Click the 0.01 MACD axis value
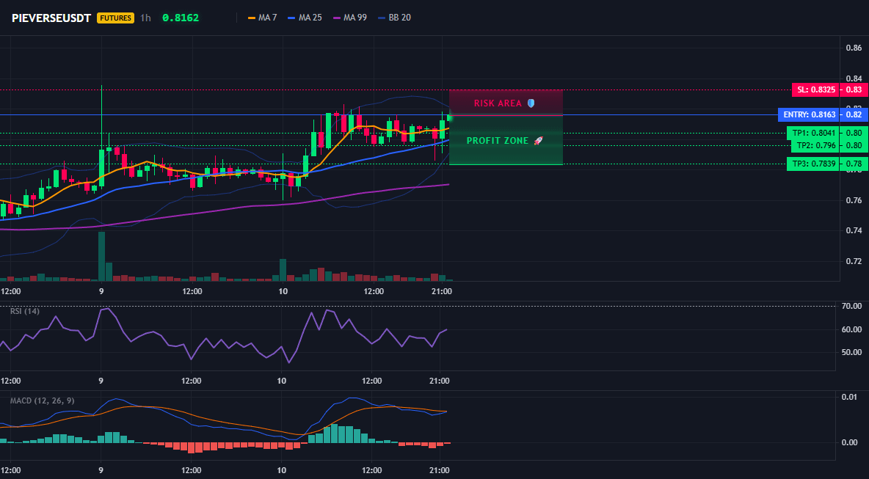The width and height of the screenshot is (869, 479). click(x=850, y=397)
